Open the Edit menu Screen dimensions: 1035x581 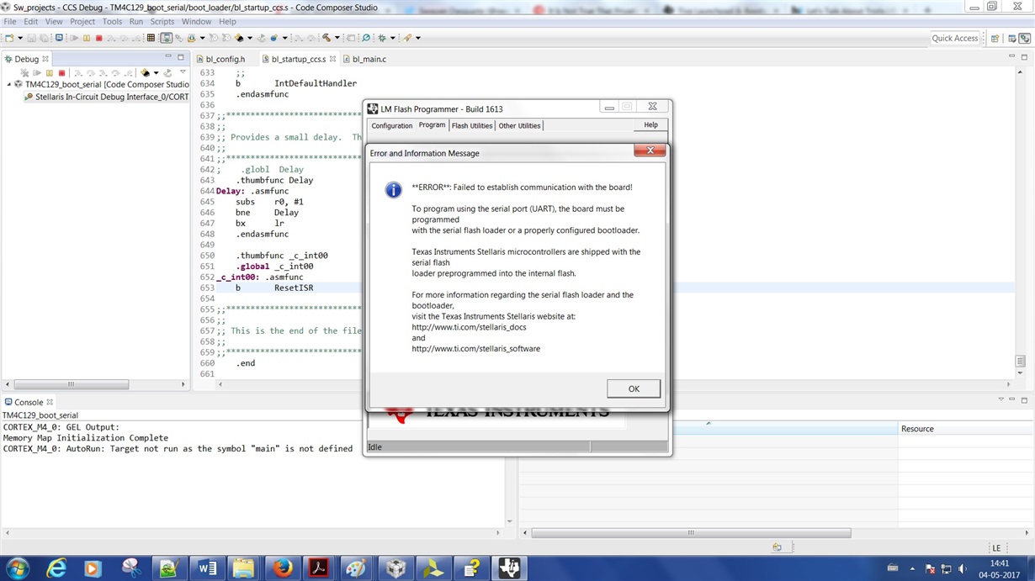(30, 21)
